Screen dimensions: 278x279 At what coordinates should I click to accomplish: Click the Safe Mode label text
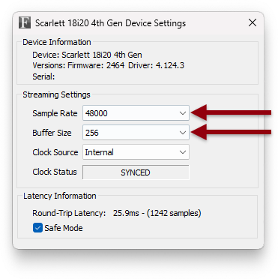pyautogui.click(x=64, y=228)
